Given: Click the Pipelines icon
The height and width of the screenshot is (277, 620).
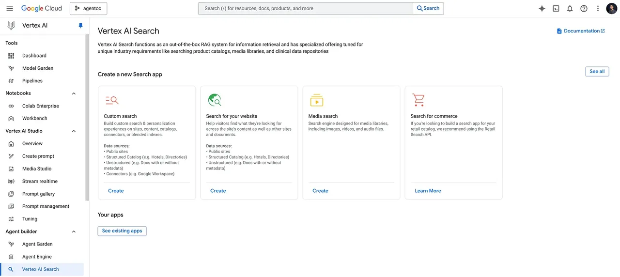Looking at the screenshot, I should 11,81.
